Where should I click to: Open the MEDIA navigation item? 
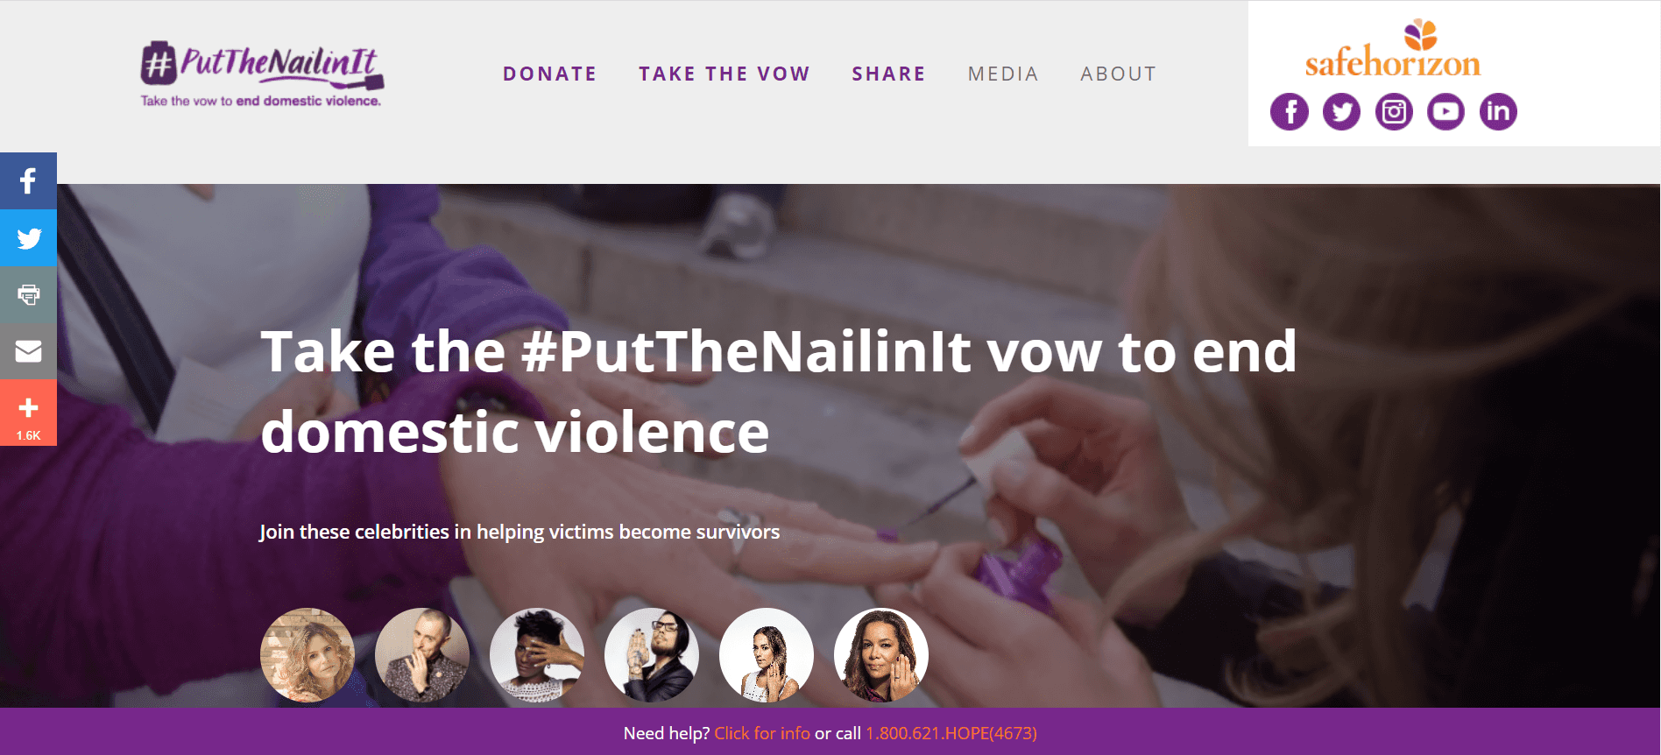coord(1003,74)
